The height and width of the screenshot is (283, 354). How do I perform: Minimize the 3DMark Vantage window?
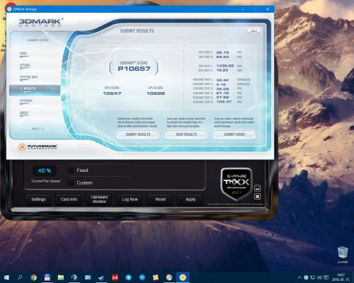click(x=243, y=9)
